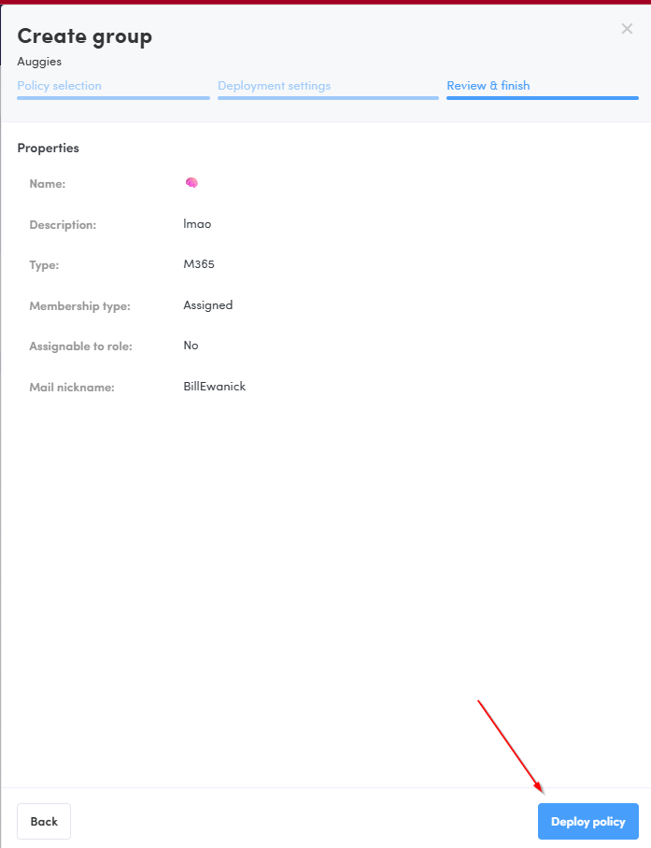
Task: Click the Auggies tenant subtitle
Action: (39, 62)
